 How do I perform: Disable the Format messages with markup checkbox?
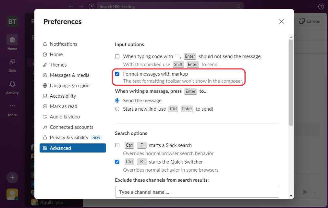117,74
